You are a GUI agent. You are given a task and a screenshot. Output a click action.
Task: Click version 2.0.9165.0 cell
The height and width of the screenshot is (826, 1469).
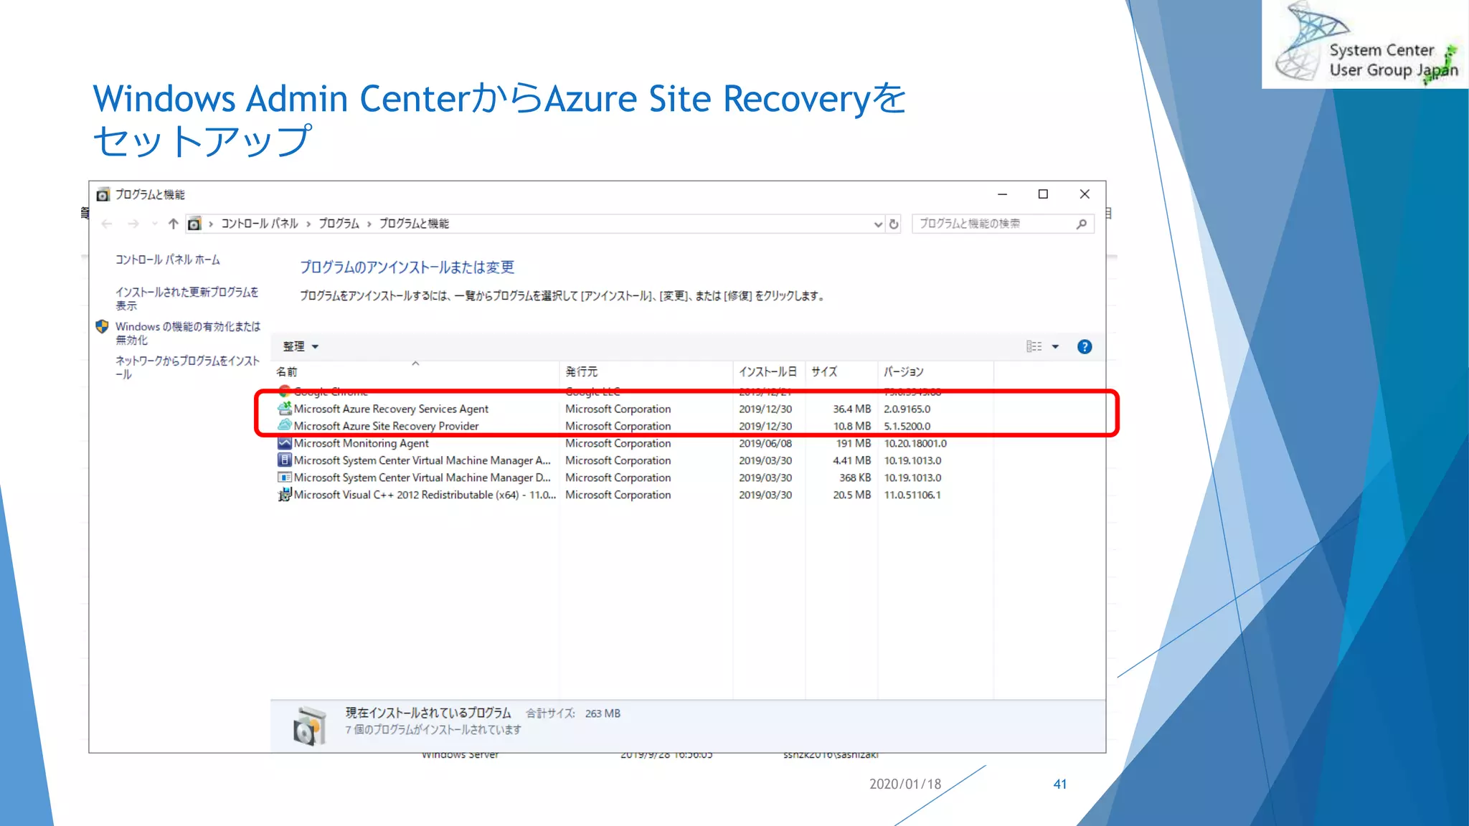point(907,409)
